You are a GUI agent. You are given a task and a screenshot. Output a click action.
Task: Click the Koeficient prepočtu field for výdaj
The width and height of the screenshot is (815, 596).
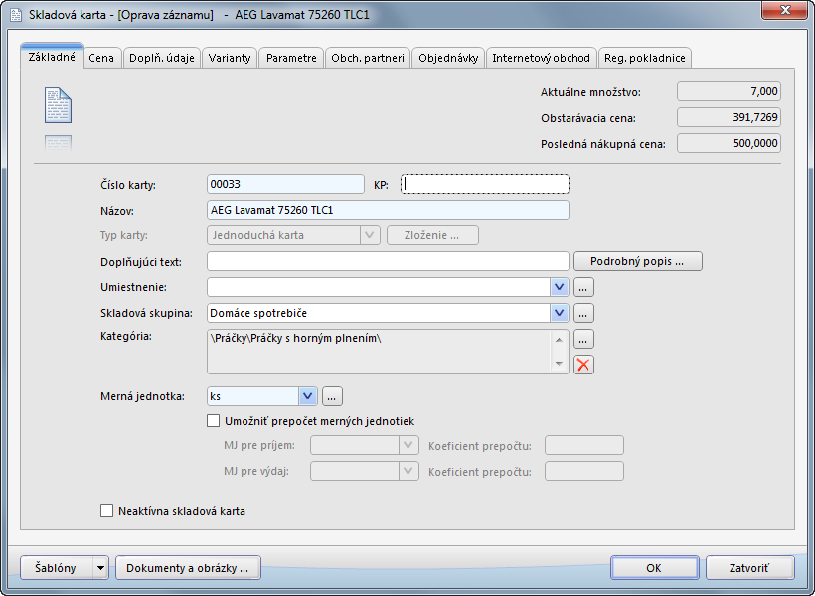(584, 471)
